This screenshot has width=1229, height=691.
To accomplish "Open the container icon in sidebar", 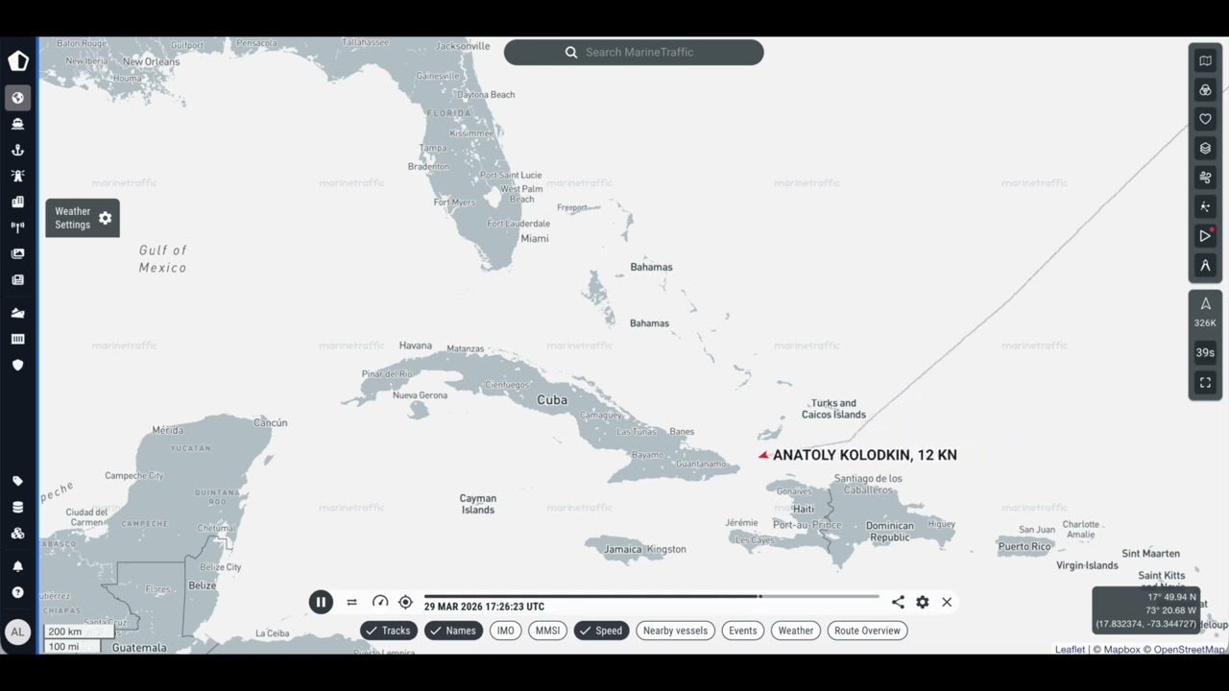I will 17,339.
